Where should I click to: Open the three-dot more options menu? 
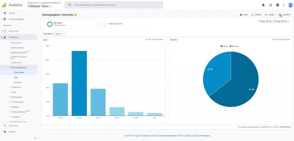point(284,5)
